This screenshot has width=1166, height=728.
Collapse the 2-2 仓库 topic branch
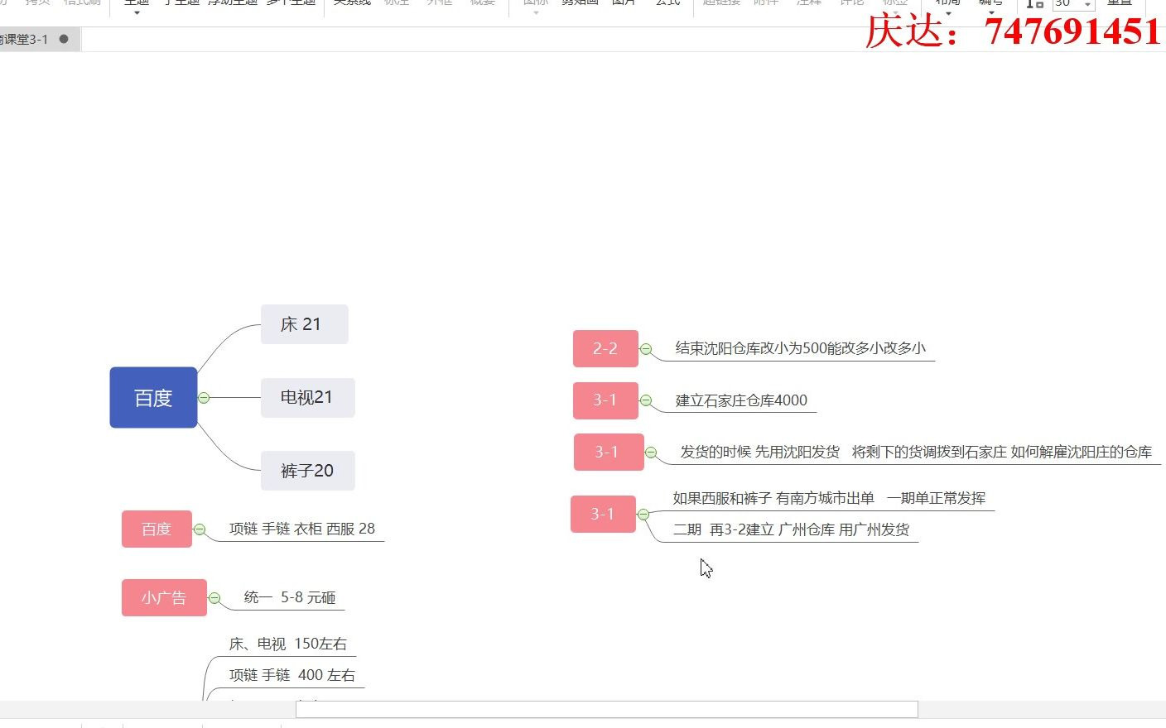[646, 348]
